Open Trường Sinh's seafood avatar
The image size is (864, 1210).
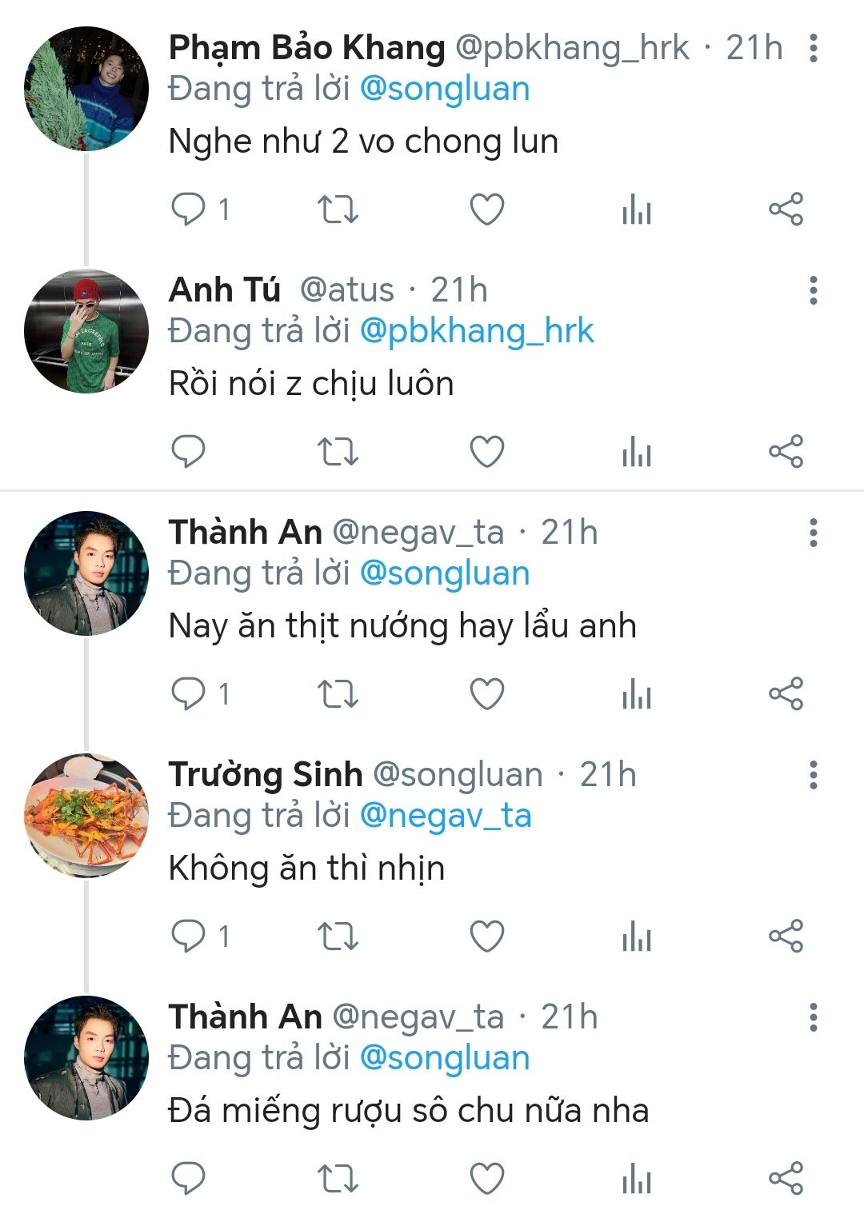pyautogui.click(x=86, y=816)
